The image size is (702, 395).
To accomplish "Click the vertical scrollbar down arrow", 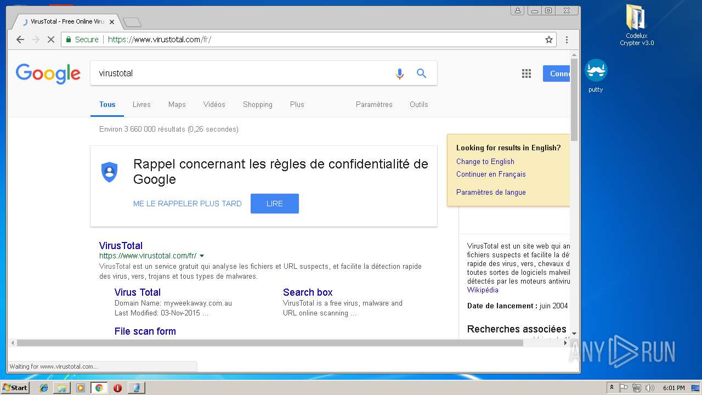I will (574, 333).
